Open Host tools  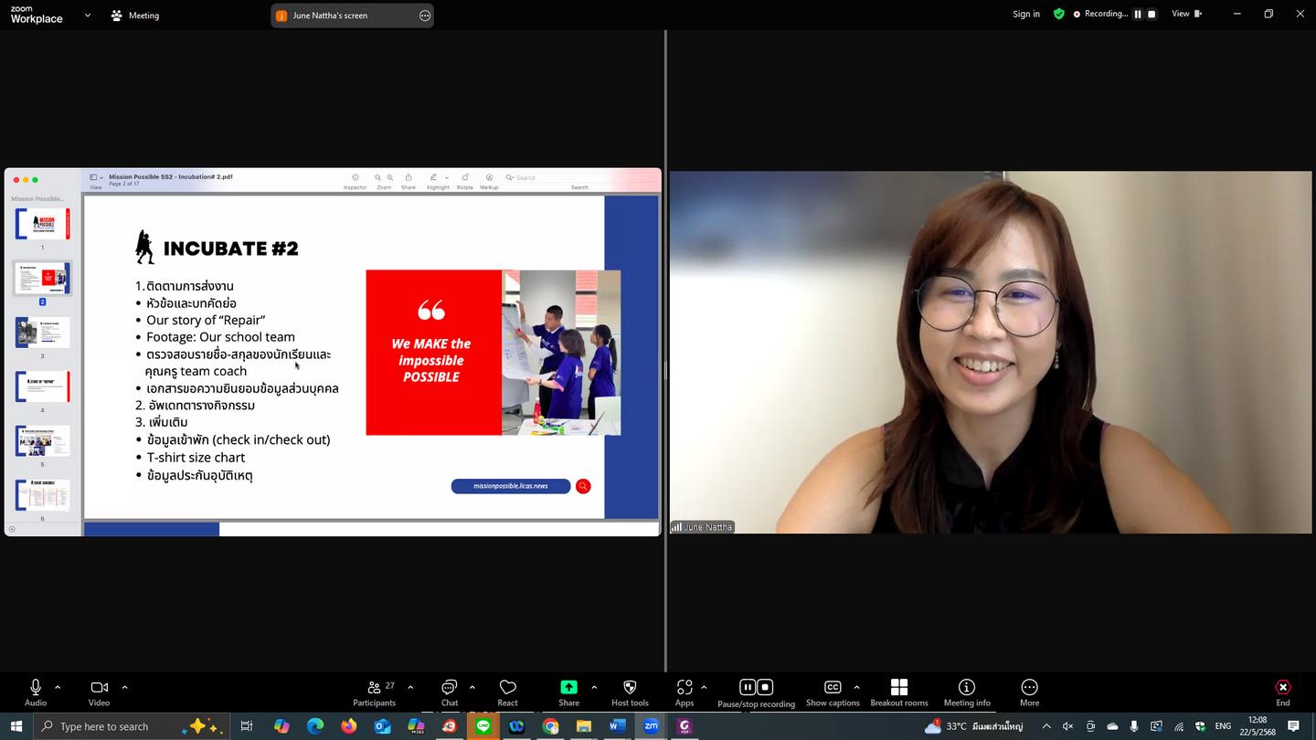(x=630, y=692)
